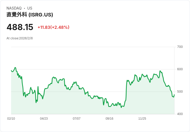
Task: Click the latest endpoint of the price line
Action: 174,95
